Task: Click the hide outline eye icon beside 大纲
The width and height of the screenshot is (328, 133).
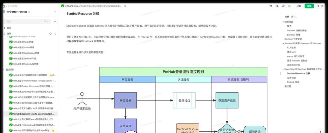Action: coord(292,17)
